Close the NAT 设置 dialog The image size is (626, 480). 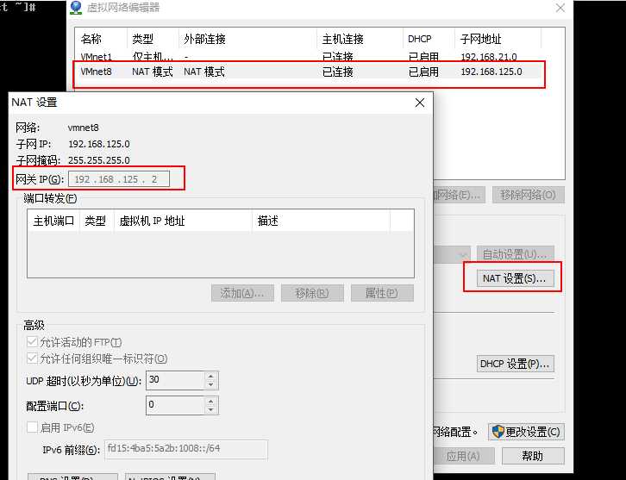tap(420, 103)
